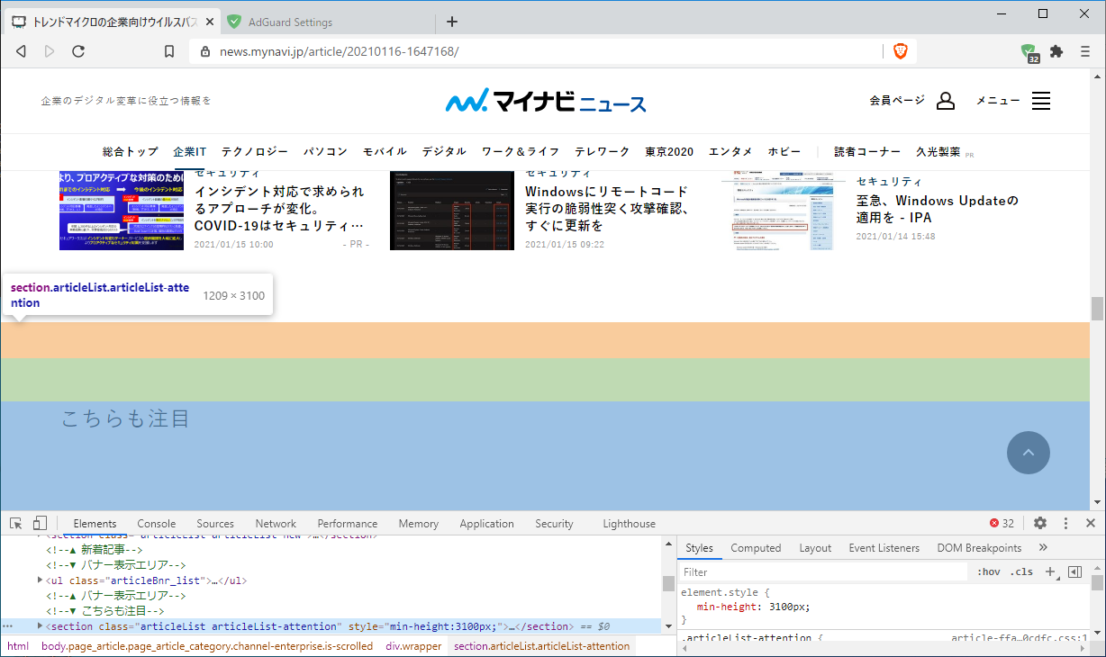Switch to the Console tab
The width and height of the screenshot is (1106, 657).
(156, 523)
